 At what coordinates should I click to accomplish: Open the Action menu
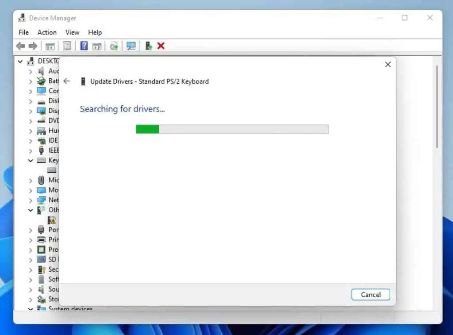pyautogui.click(x=47, y=32)
